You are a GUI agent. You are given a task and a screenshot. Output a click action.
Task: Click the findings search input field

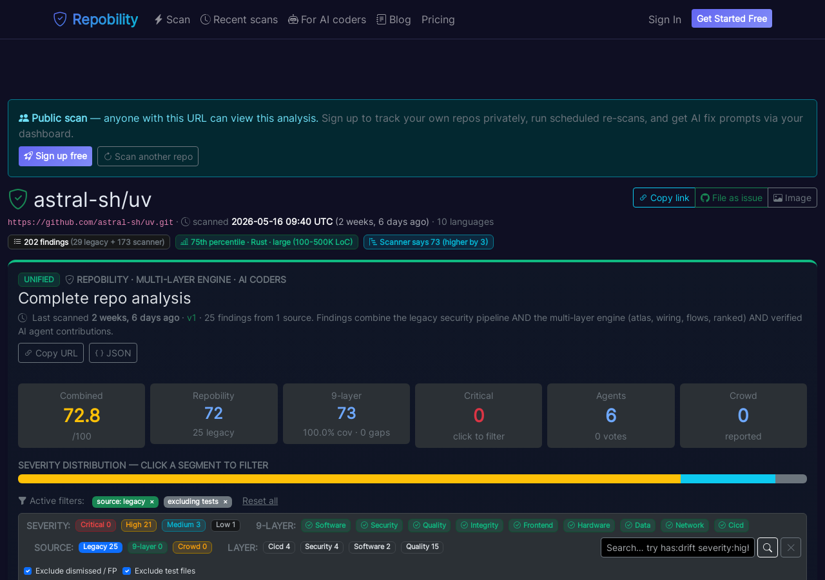[x=677, y=548]
